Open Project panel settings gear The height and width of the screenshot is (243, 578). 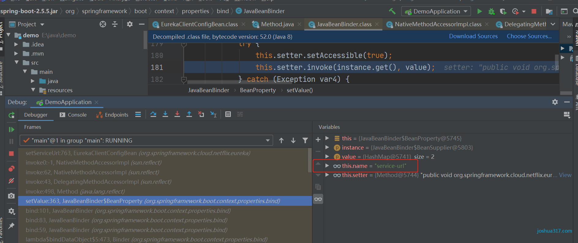[130, 24]
